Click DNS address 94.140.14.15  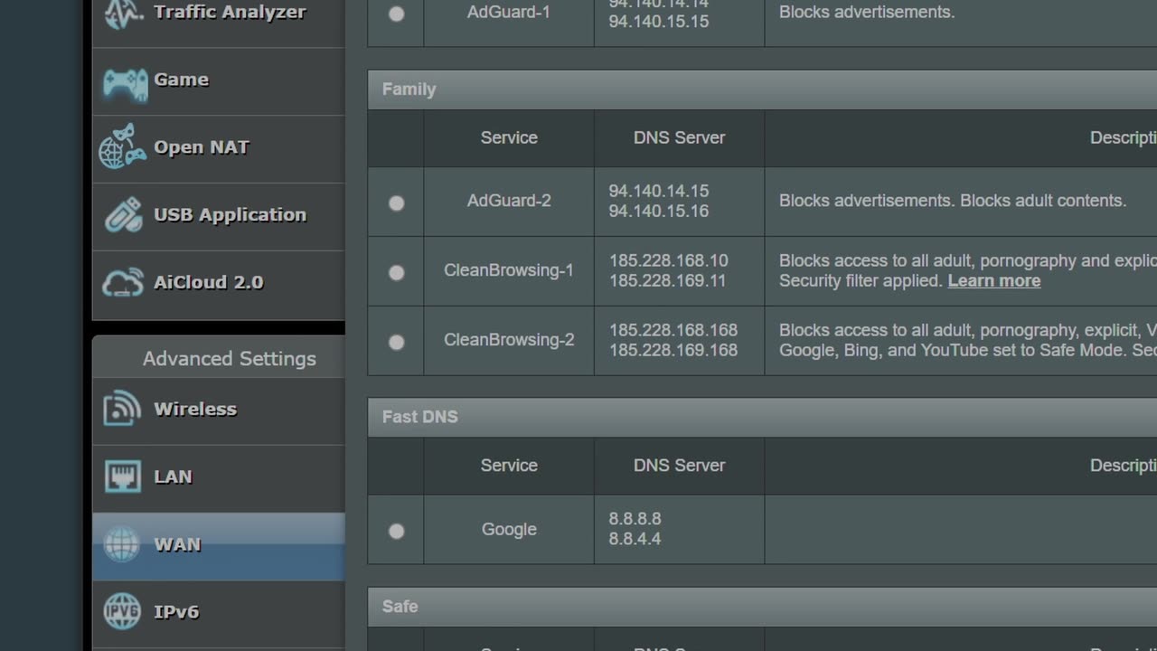[x=658, y=192]
